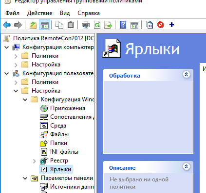This screenshot has height=193, width=206.
Task: Click the Up one level folder icon
Action: 33,25
